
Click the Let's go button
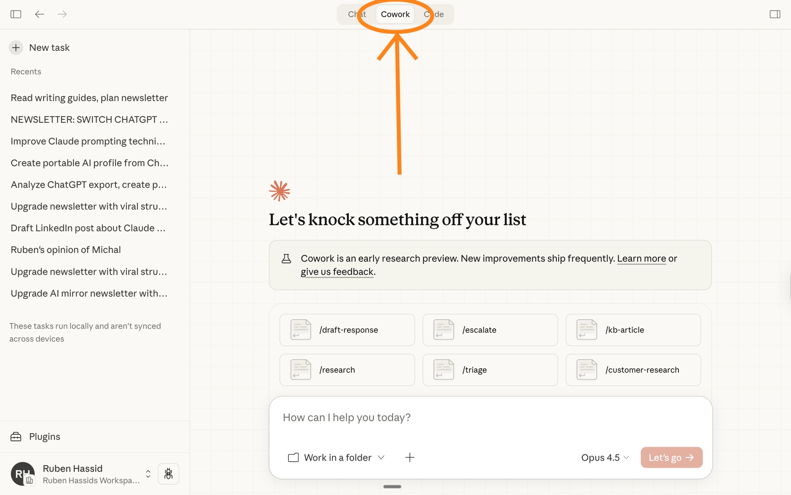(x=672, y=458)
